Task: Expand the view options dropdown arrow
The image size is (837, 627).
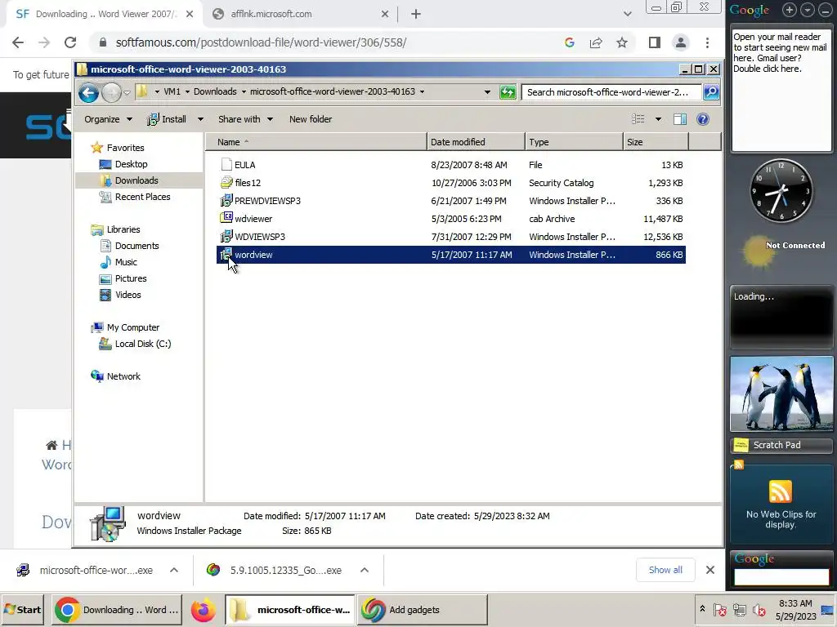Action: pos(658,119)
